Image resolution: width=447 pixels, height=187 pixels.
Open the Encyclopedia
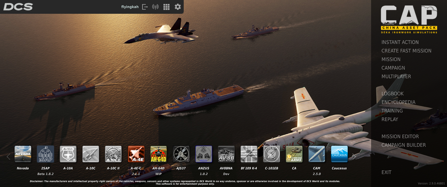point(398,102)
